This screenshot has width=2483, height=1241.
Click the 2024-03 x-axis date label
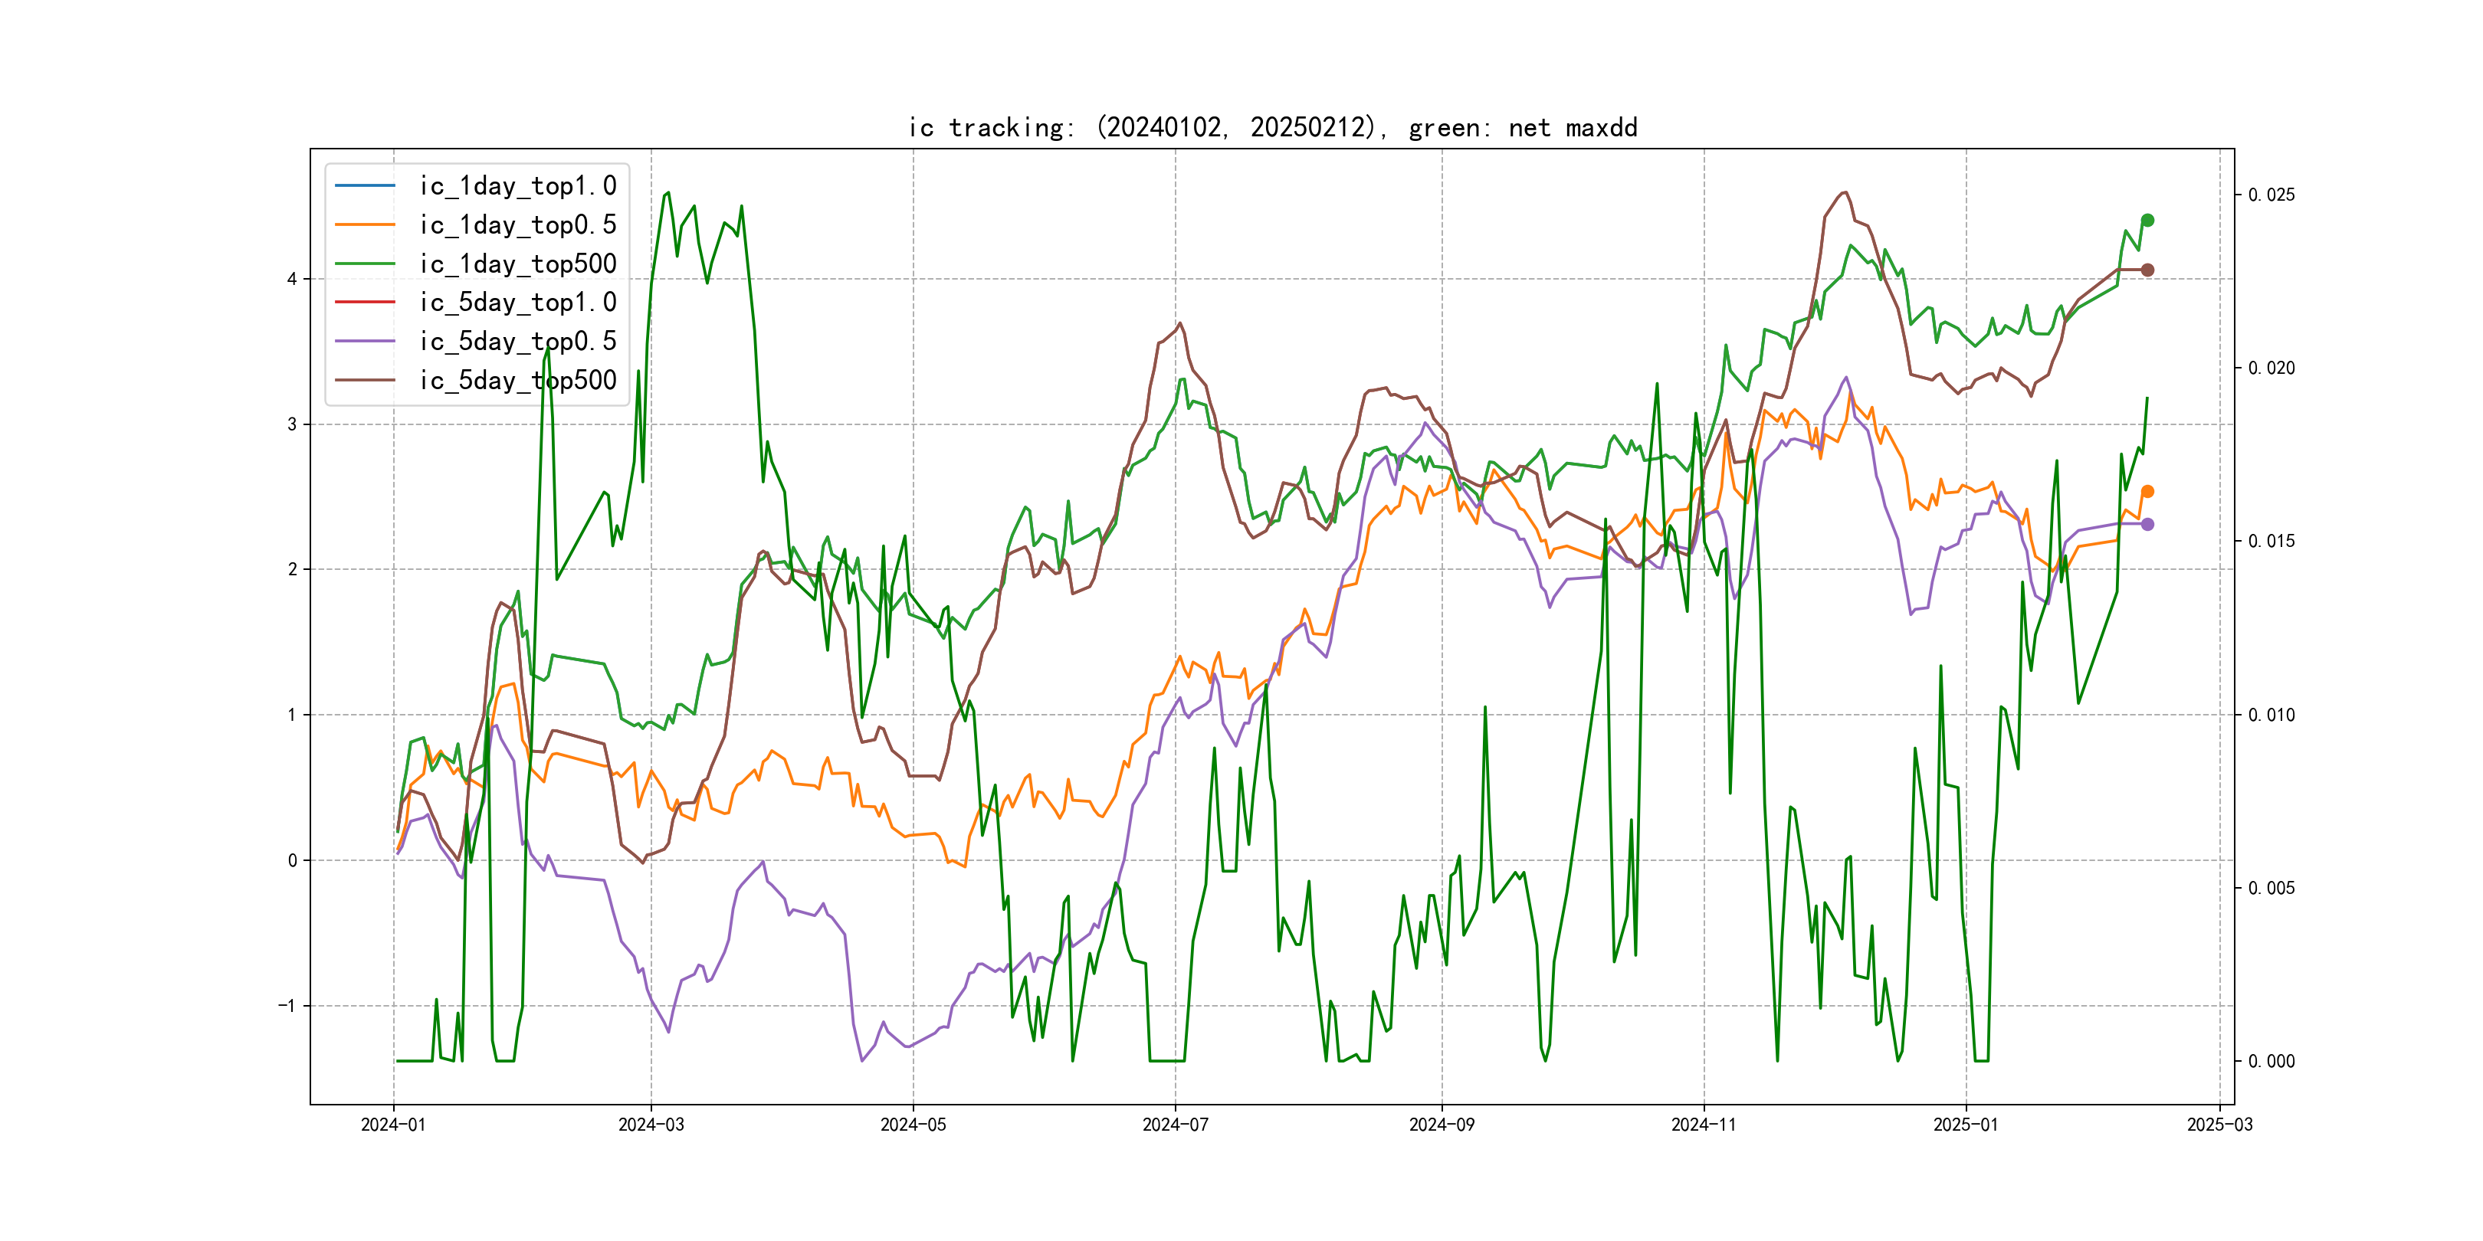pyautogui.click(x=651, y=1125)
